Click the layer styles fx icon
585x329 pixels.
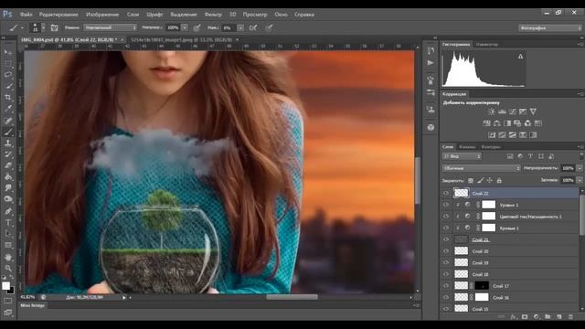pyautogui.click(x=514, y=317)
